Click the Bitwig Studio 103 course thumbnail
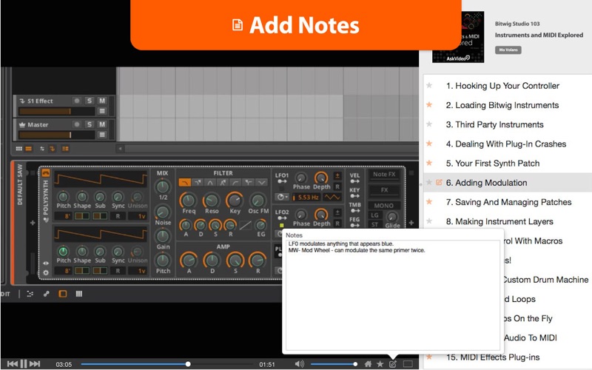This screenshot has width=592, height=370. [458, 37]
